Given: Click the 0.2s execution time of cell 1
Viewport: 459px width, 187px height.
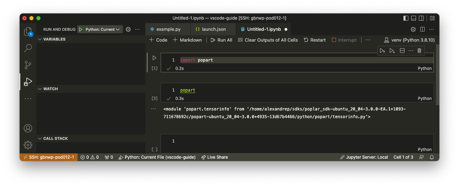Looking at the screenshot, I should pyautogui.click(x=180, y=69).
